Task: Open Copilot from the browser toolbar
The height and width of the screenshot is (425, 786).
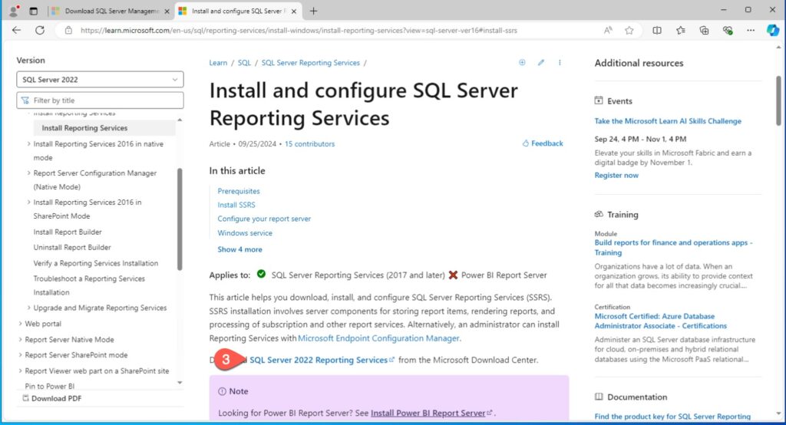Action: click(x=773, y=31)
